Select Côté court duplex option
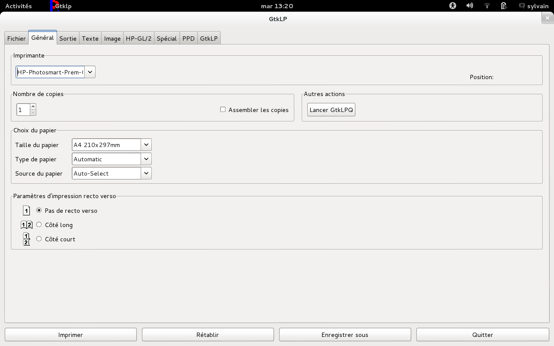554x346 pixels. (x=39, y=239)
